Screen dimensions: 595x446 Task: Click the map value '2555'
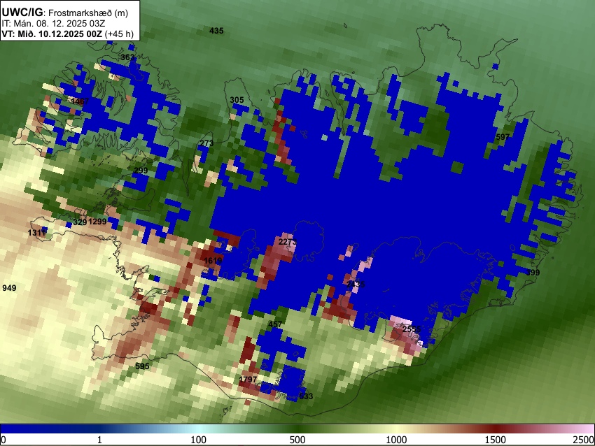coord(412,329)
